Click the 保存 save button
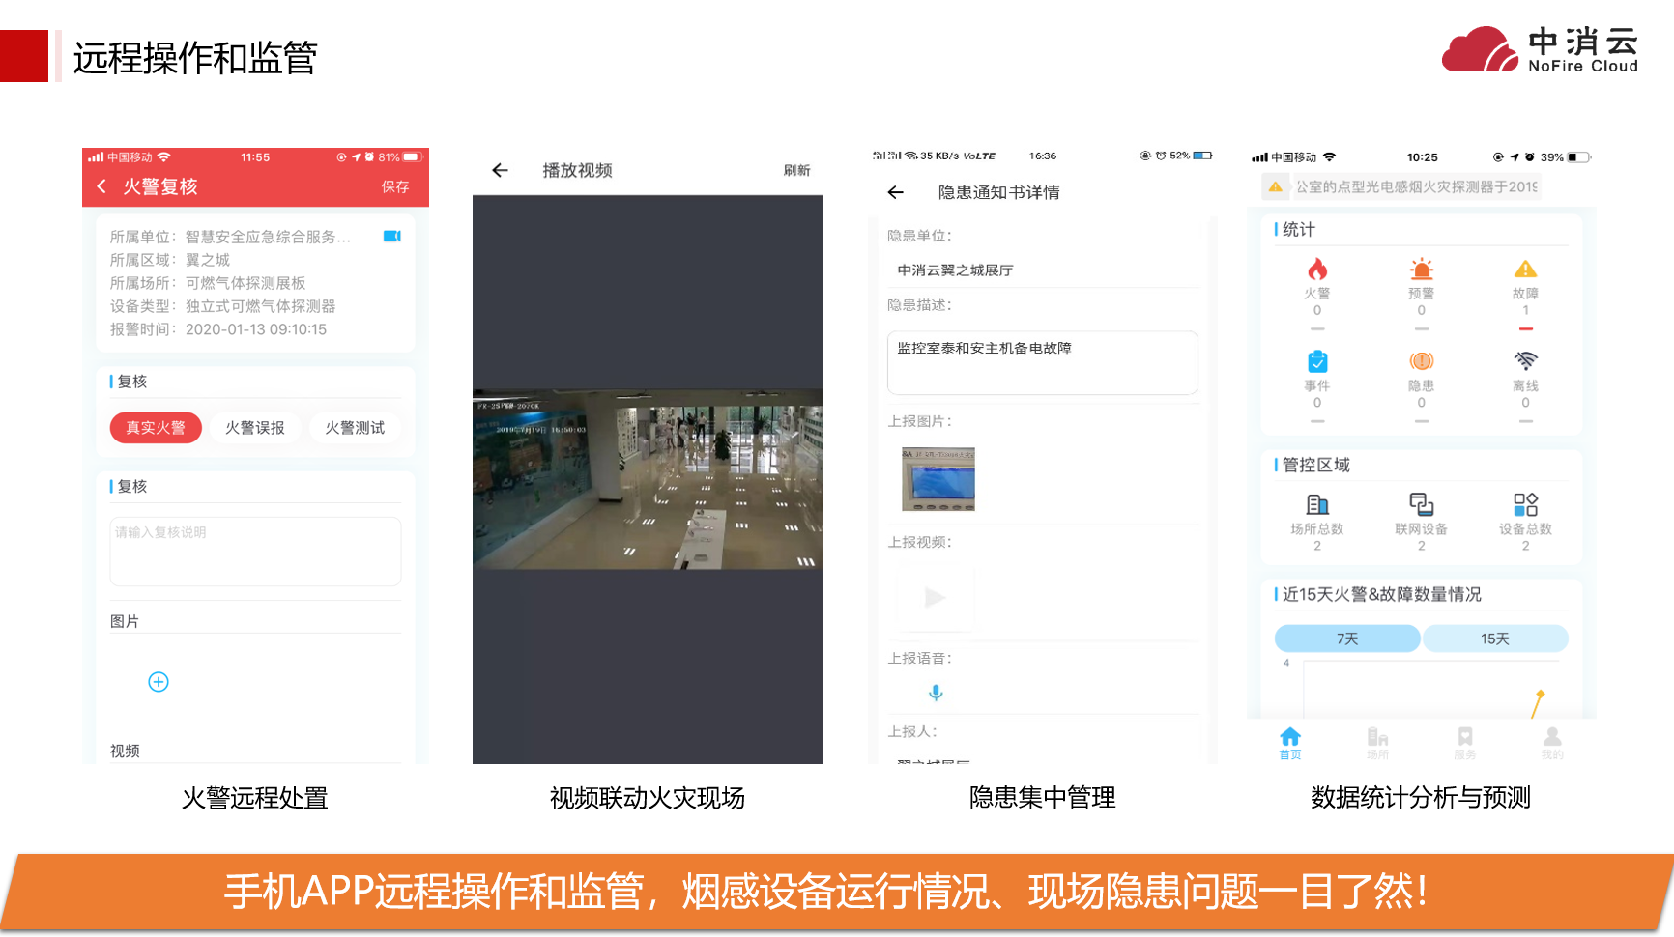Screen dimensions: 1674x937 pos(395,186)
